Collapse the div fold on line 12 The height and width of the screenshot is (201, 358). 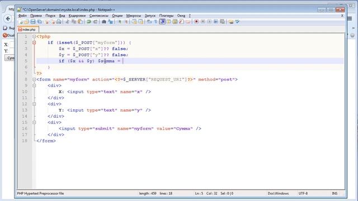(x=34, y=104)
